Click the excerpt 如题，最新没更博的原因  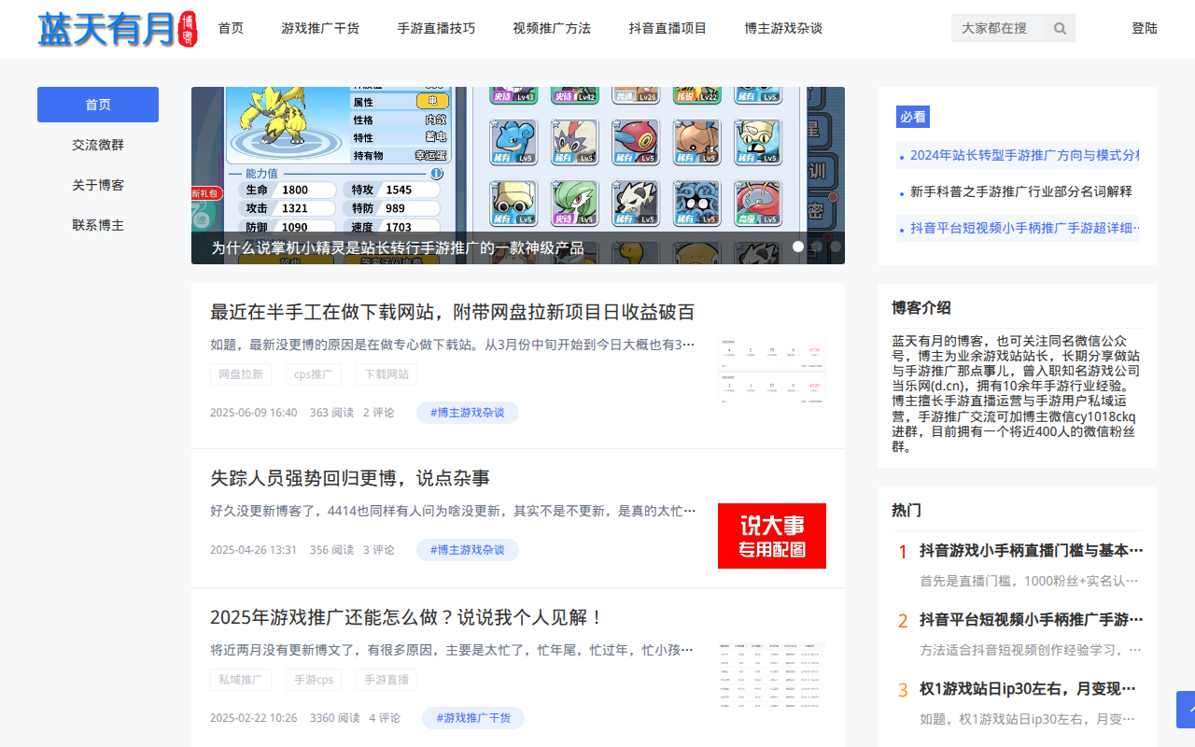pos(453,345)
